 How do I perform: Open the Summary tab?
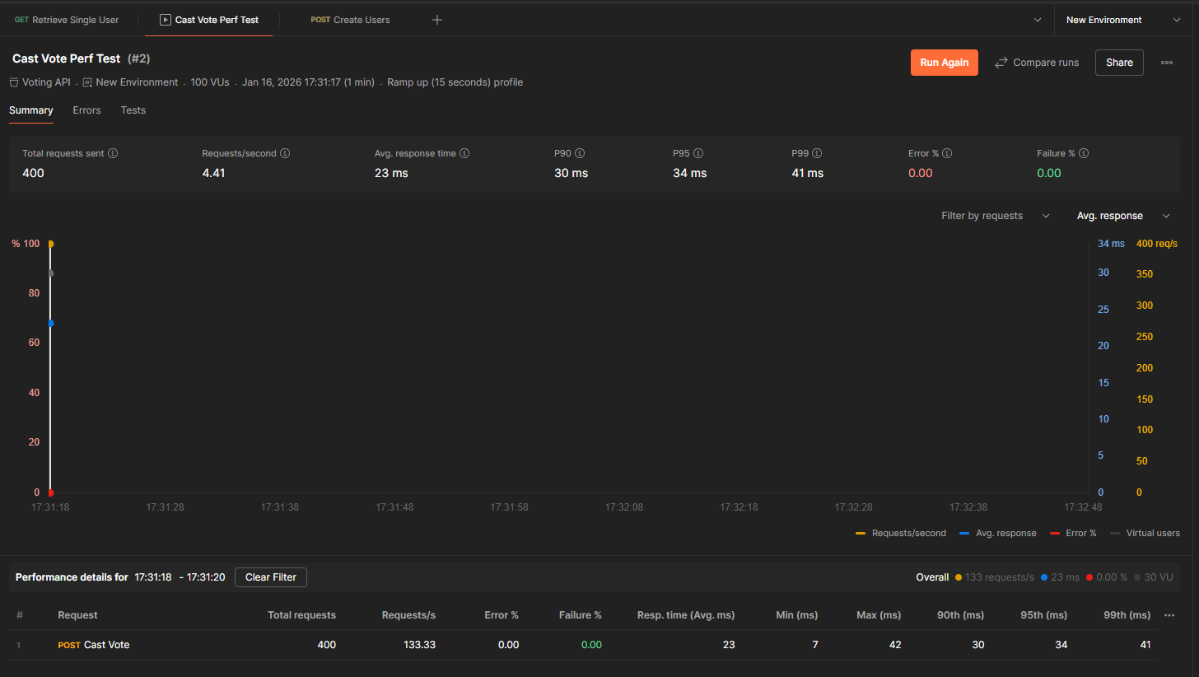coord(31,110)
